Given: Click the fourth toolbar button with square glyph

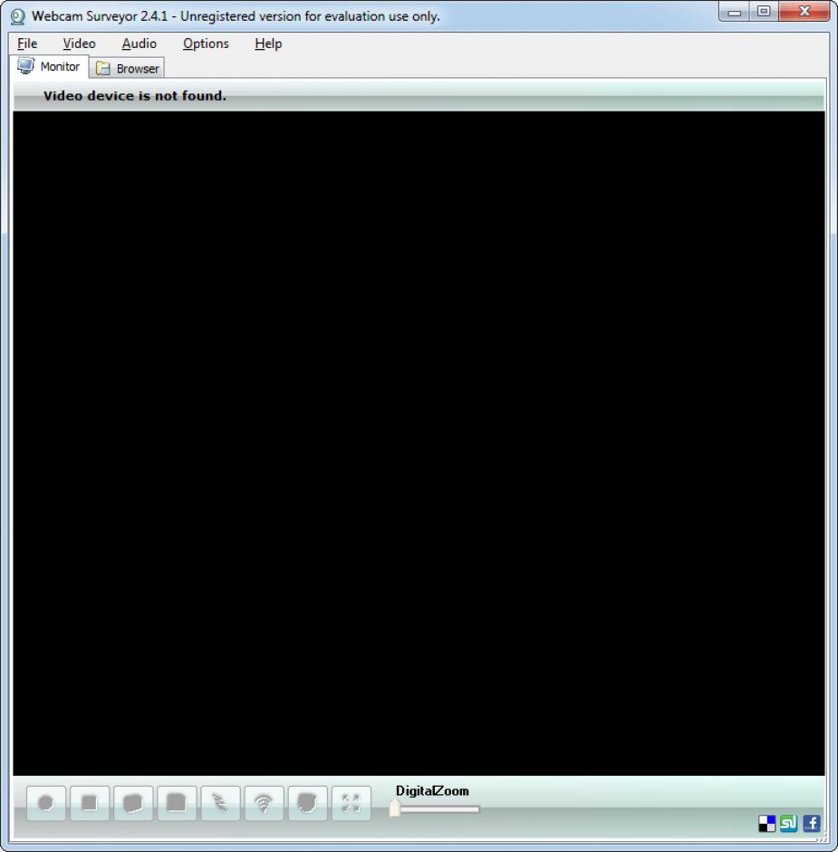Looking at the screenshot, I should click(177, 802).
